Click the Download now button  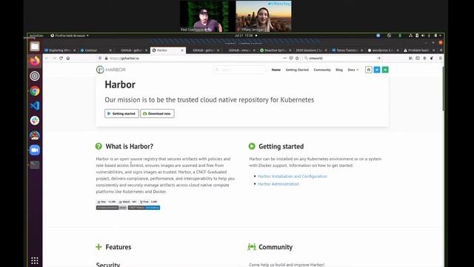pyautogui.click(x=157, y=113)
